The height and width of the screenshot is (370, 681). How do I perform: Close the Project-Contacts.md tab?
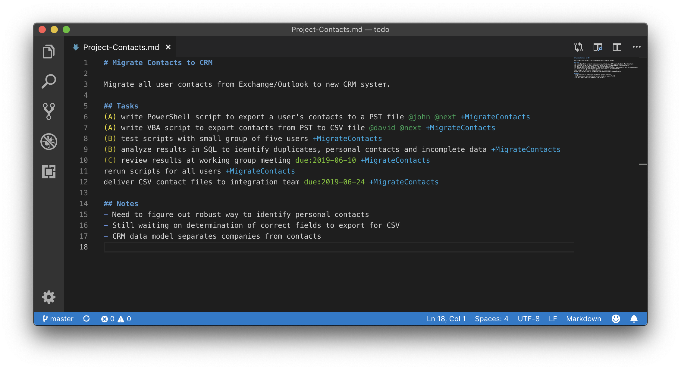pyautogui.click(x=168, y=47)
